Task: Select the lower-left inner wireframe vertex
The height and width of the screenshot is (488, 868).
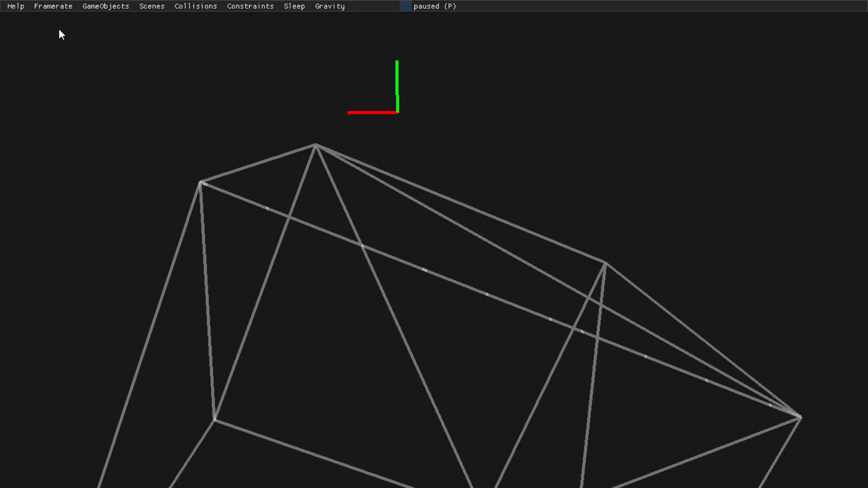Action: (215, 420)
